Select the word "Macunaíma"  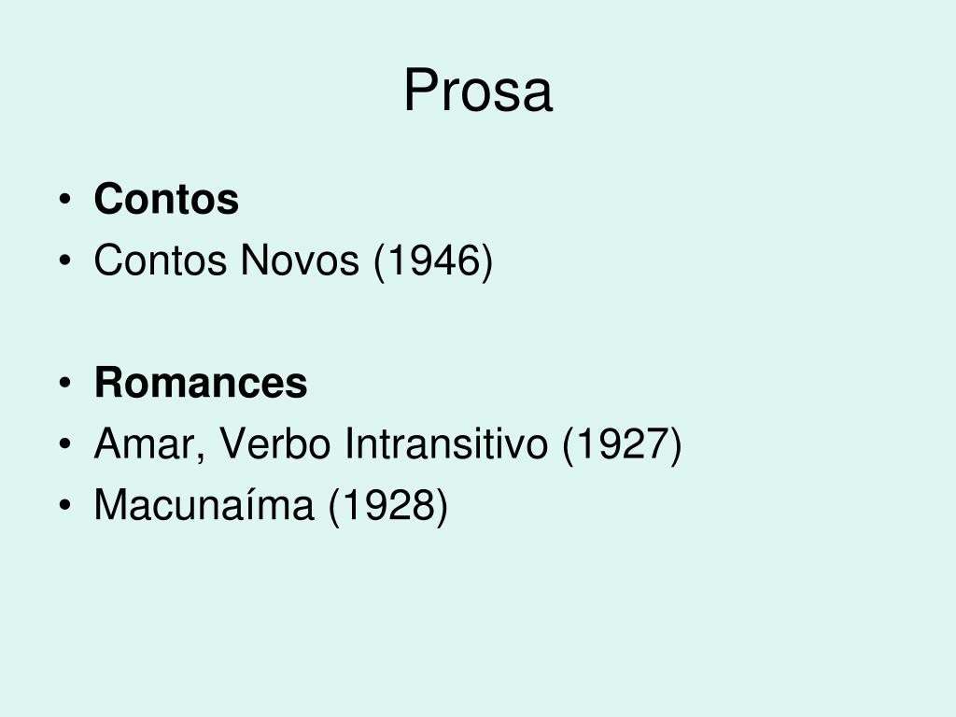click(x=204, y=505)
